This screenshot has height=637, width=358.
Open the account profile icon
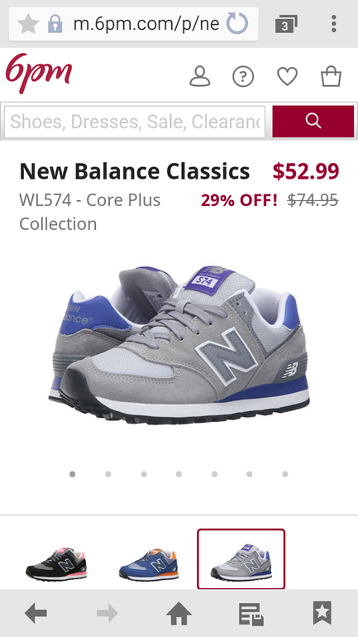point(200,76)
